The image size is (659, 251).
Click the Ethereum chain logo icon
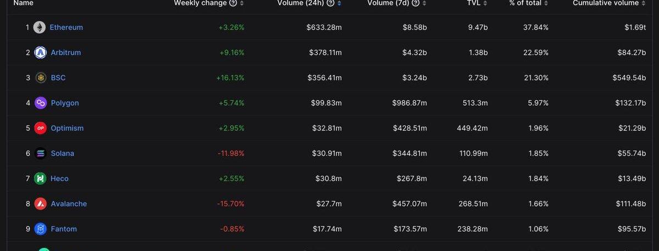tap(40, 27)
